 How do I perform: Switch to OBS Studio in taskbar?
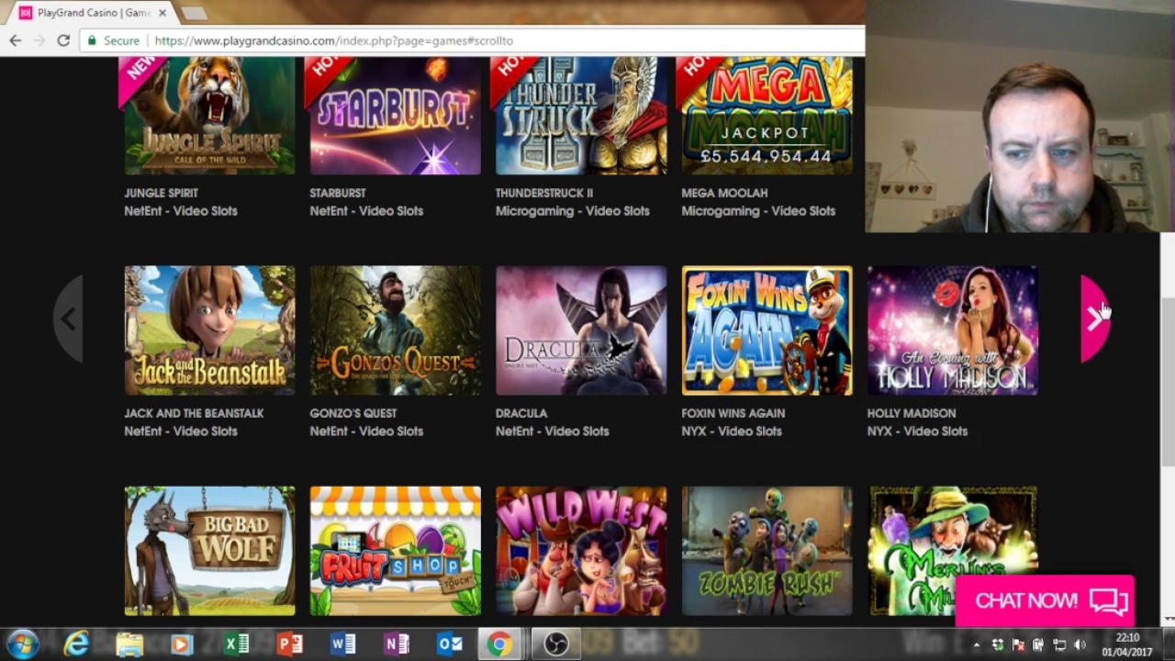556,644
